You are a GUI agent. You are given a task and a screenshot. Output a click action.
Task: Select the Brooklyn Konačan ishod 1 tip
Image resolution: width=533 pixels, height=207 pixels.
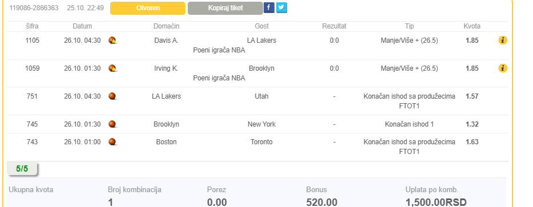pos(409,124)
